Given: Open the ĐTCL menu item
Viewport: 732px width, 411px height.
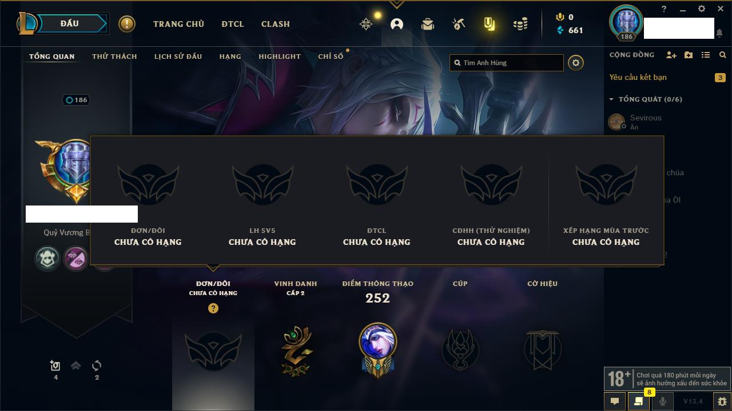Looking at the screenshot, I should 233,24.
